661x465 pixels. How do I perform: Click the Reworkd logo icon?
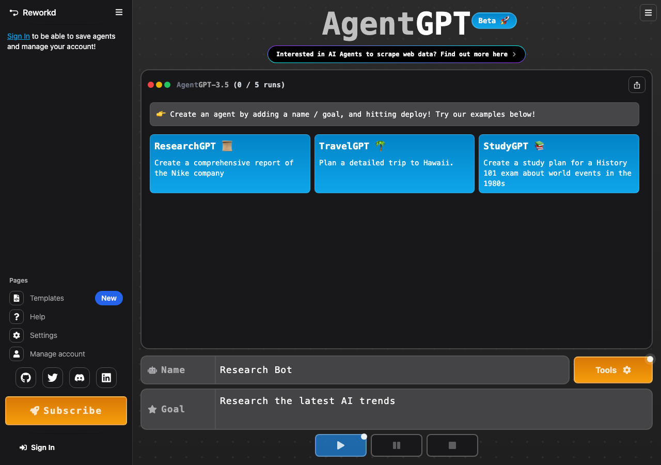[x=14, y=12]
